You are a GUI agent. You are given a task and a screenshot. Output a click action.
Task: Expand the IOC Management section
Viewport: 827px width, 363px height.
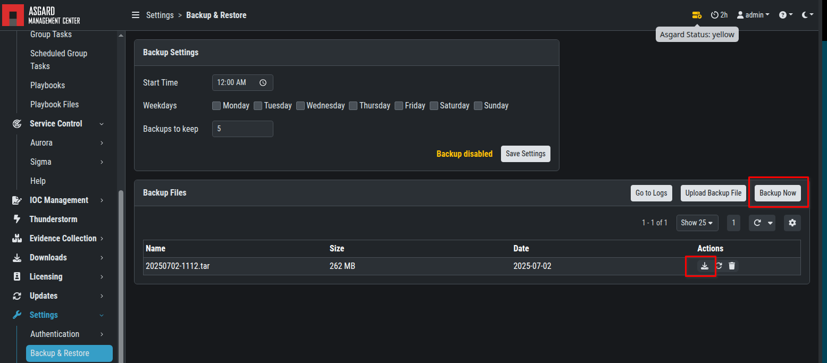pyautogui.click(x=59, y=200)
